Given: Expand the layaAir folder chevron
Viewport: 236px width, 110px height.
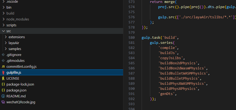Looking at the screenshot, I should (x=6, y=43).
